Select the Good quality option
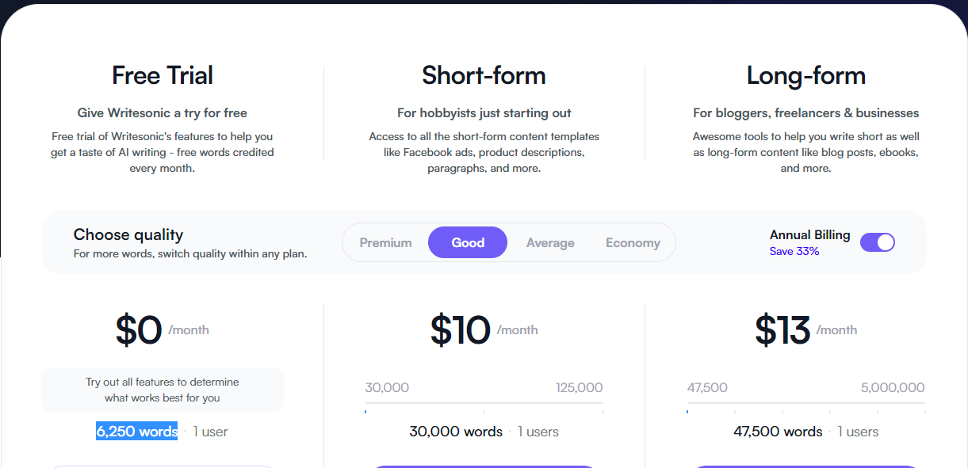This screenshot has height=468, width=968. tap(468, 242)
